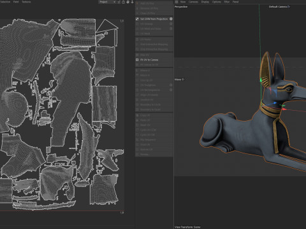This screenshot has height=229, width=306.
Task: Open the viewport Filter menu
Action: coord(227,2)
